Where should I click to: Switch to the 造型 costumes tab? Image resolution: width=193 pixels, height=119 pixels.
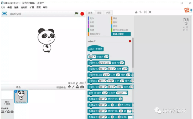[99, 13]
